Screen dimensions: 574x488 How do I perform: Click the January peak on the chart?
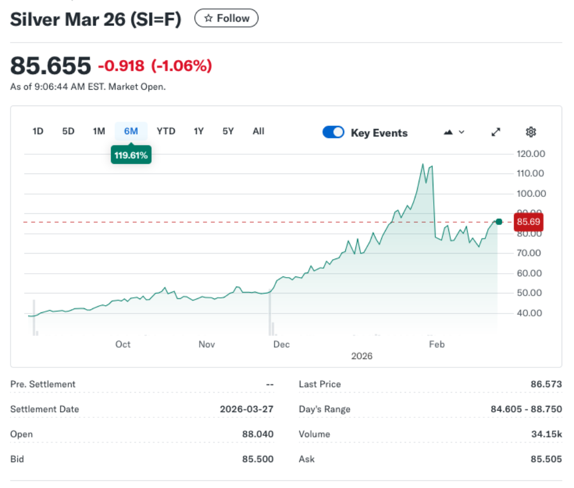tap(423, 164)
